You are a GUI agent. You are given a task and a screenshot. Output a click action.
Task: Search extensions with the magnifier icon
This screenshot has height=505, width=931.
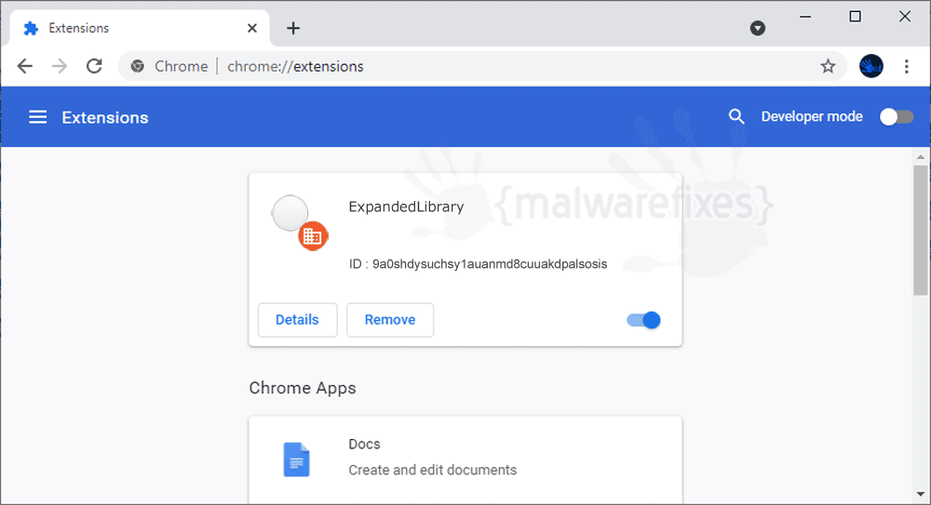[736, 116]
